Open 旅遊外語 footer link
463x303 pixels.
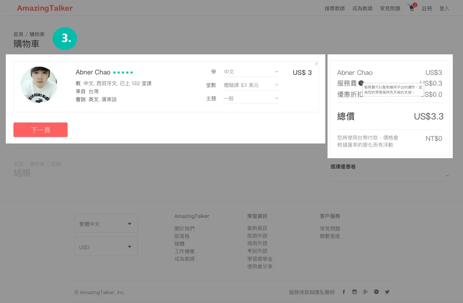[x=257, y=236]
